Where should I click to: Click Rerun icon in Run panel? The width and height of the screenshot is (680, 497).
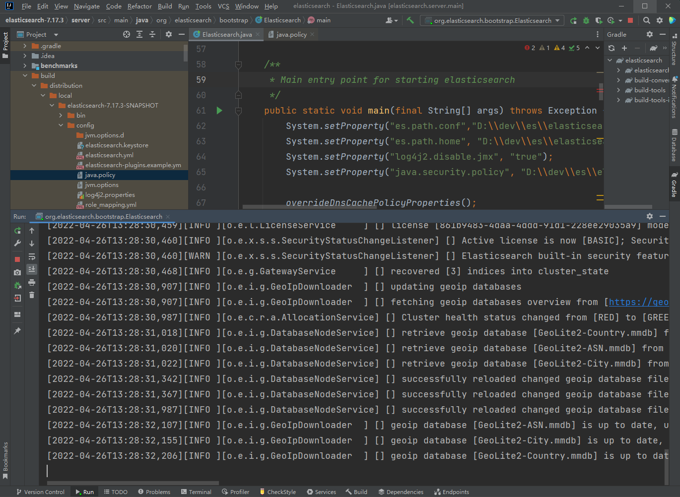click(x=17, y=231)
